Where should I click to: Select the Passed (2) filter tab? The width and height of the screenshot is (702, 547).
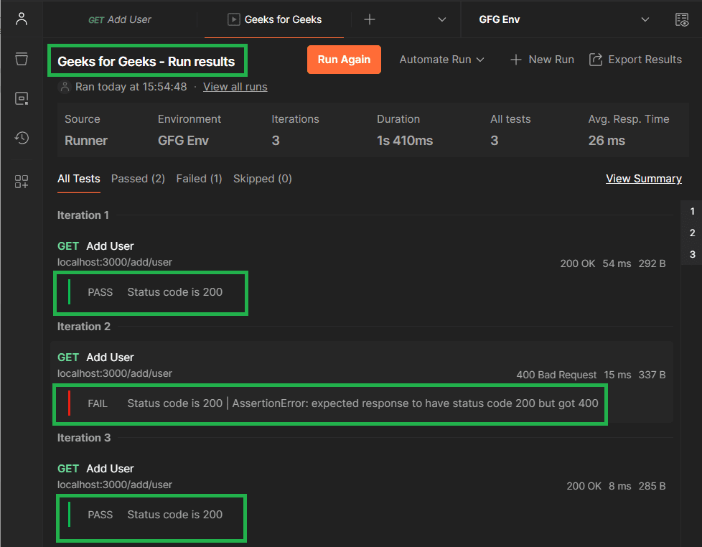pos(138,179)
